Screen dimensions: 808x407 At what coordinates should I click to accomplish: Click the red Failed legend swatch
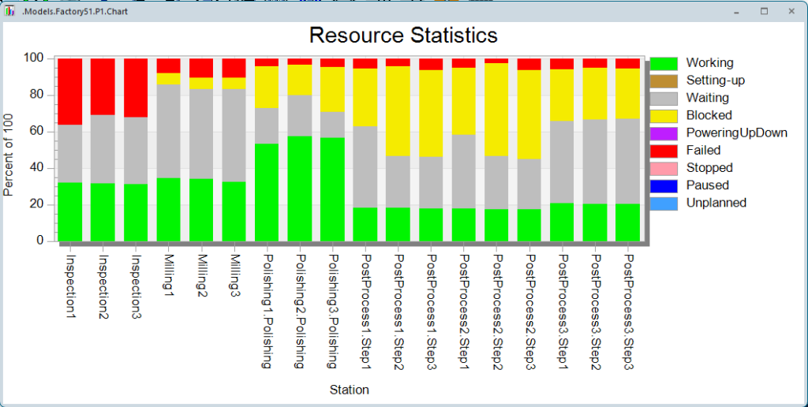(x=664, y=150)
